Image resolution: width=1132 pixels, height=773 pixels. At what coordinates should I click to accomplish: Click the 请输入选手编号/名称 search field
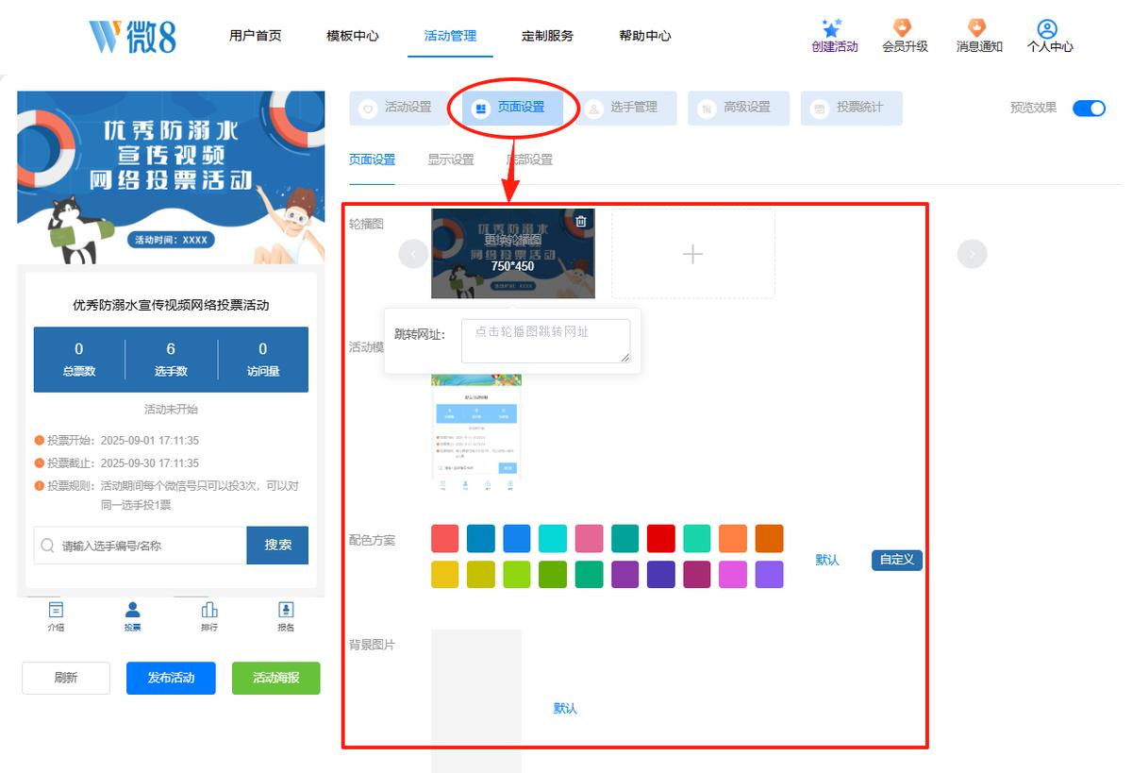click(x=141, y=546)
